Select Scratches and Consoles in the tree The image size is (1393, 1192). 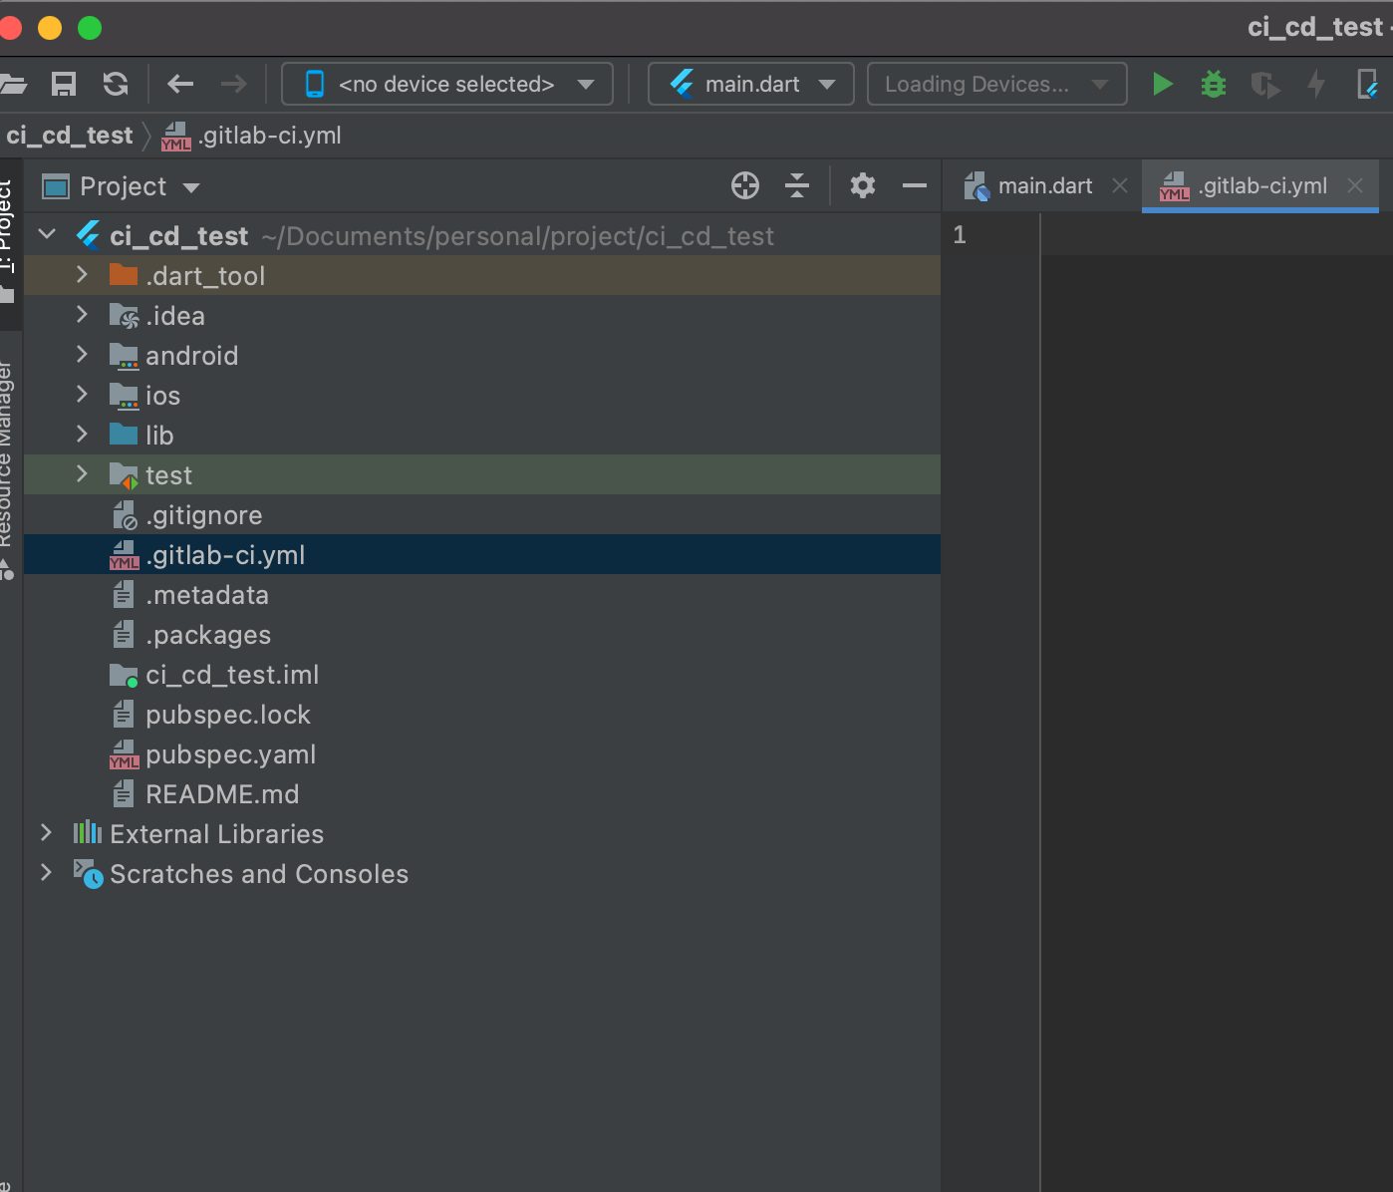click(x=482, y=873)
